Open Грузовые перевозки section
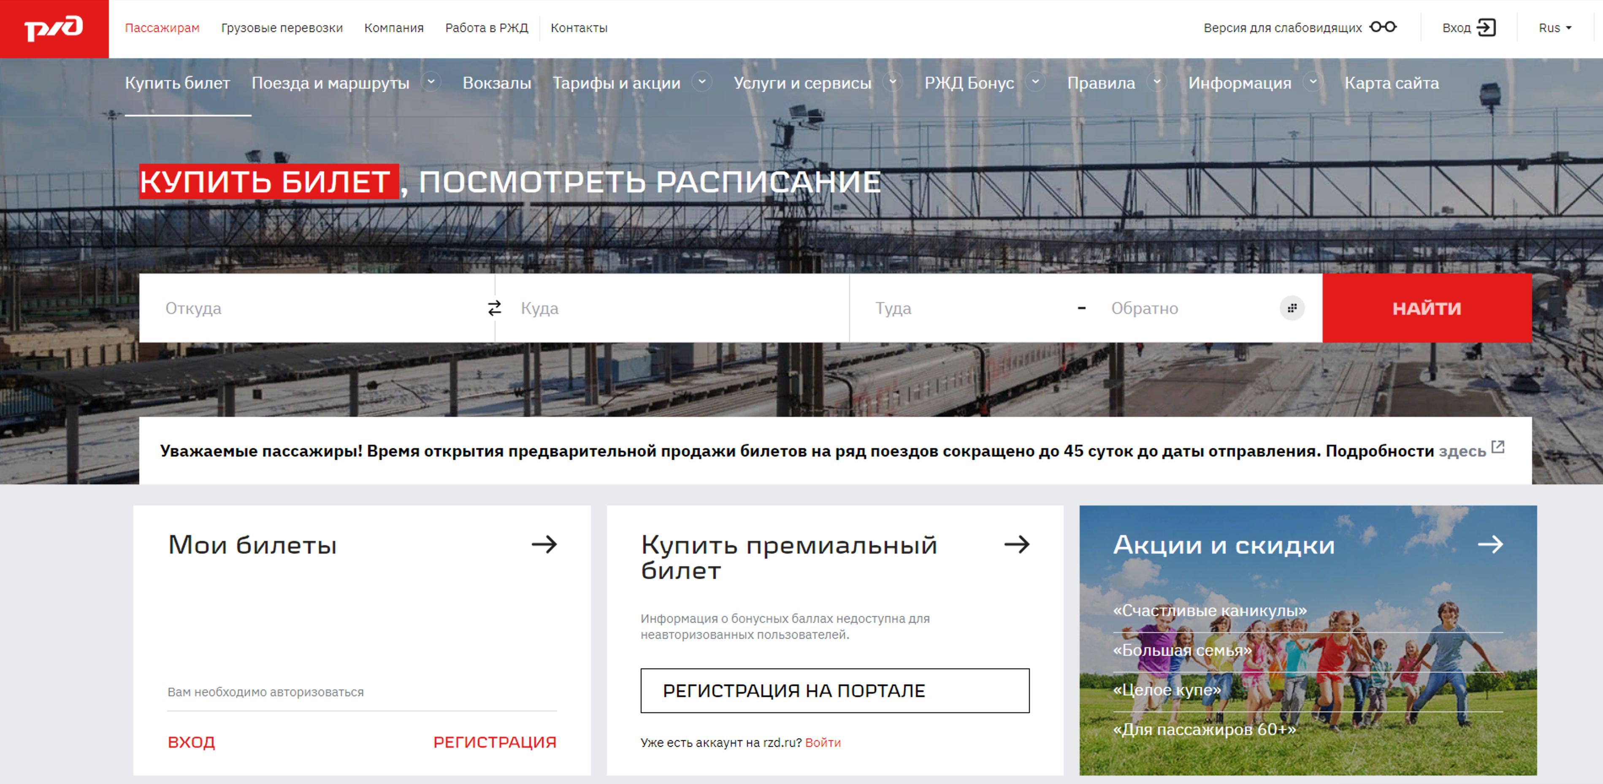 tap(282, 28)
